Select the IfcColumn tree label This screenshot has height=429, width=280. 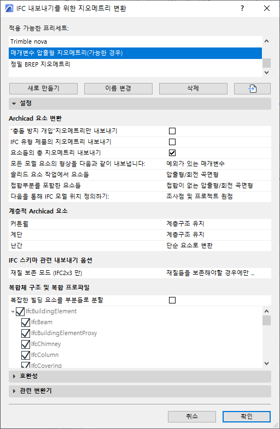coord(45,355)
